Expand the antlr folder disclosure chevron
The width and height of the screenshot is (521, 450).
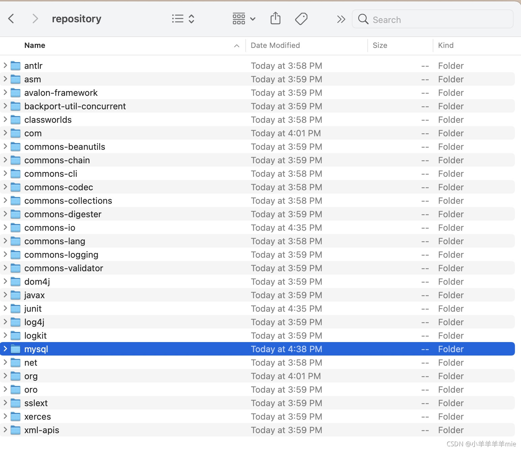coord(5,65)
